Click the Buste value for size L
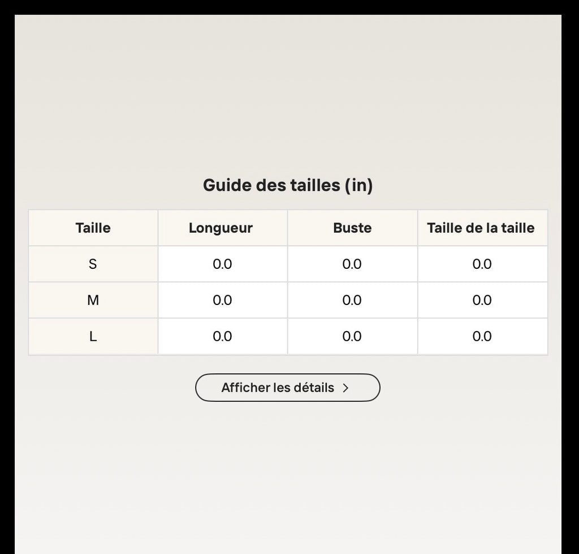The width and height of the screenshot is (579, 554). (x=352, y=336)
